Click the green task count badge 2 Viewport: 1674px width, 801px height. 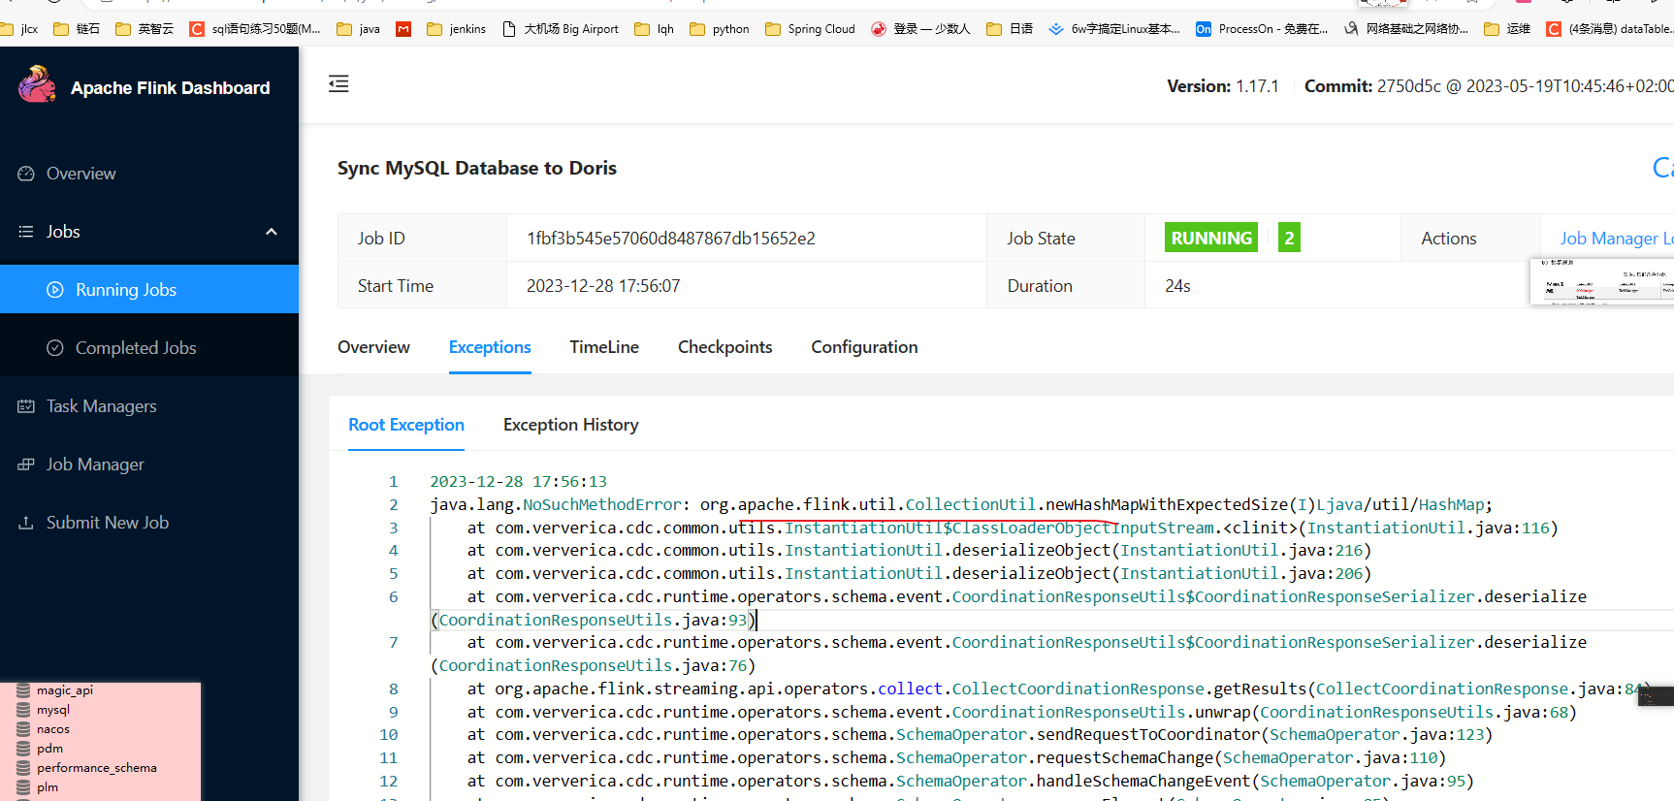(x=1289, y=238)
